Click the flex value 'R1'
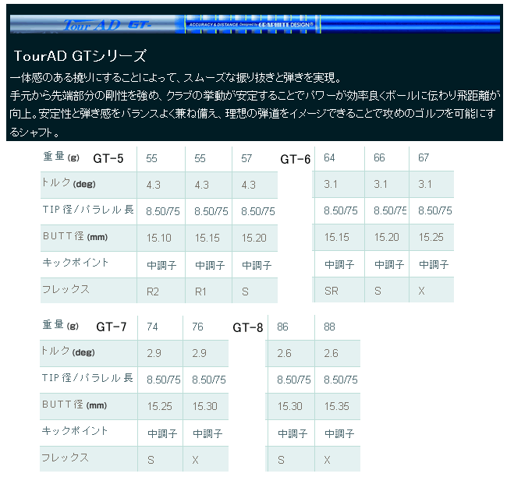The height and width of the screenshot is (477, 507). [x=200, y=291]
